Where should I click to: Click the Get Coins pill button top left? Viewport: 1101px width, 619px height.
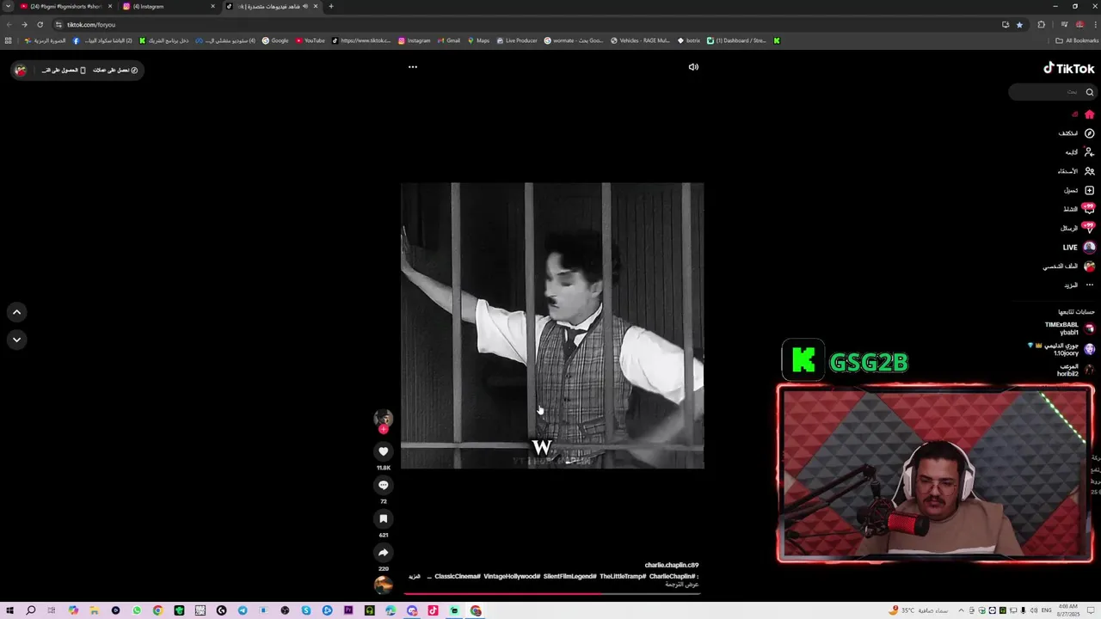[x=116, y=70]
